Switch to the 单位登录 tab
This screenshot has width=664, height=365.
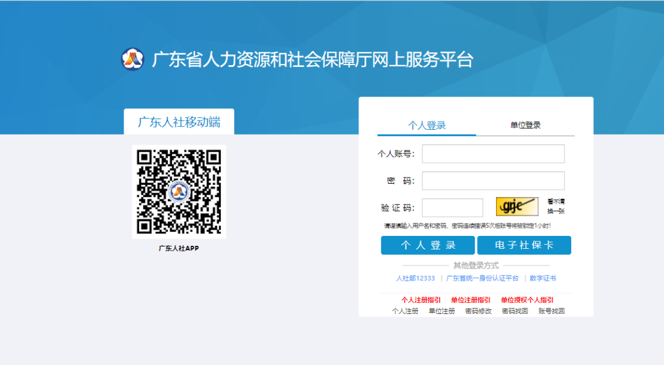[x=525, y=125]
